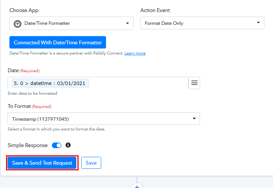The height and width of the screenshot is (188, 273).
Task: Click the outlined Save button
Action: (91, 163)
